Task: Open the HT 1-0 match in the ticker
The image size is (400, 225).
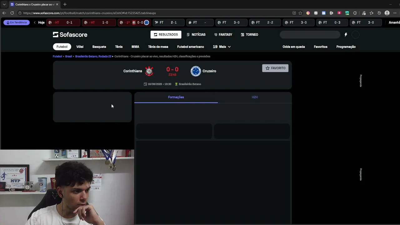Action: coord(99,22)
